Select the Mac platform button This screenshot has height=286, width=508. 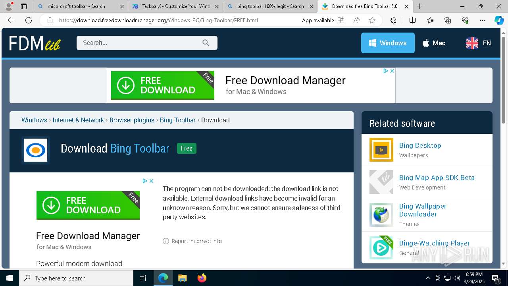(433, 43)
